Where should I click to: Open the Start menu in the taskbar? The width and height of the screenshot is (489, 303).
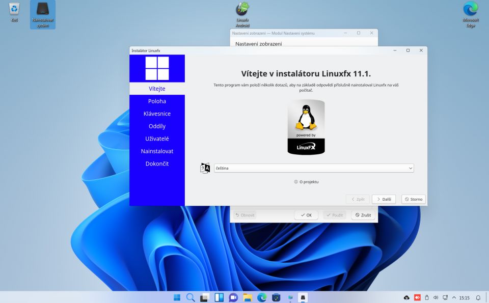coord(177,297)
